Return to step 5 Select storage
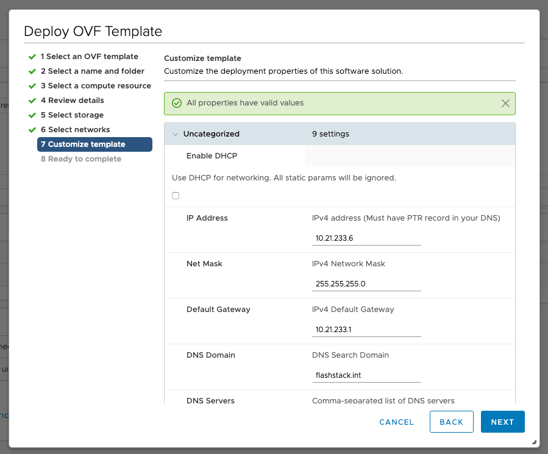The image size is (548, 454). 72,115
